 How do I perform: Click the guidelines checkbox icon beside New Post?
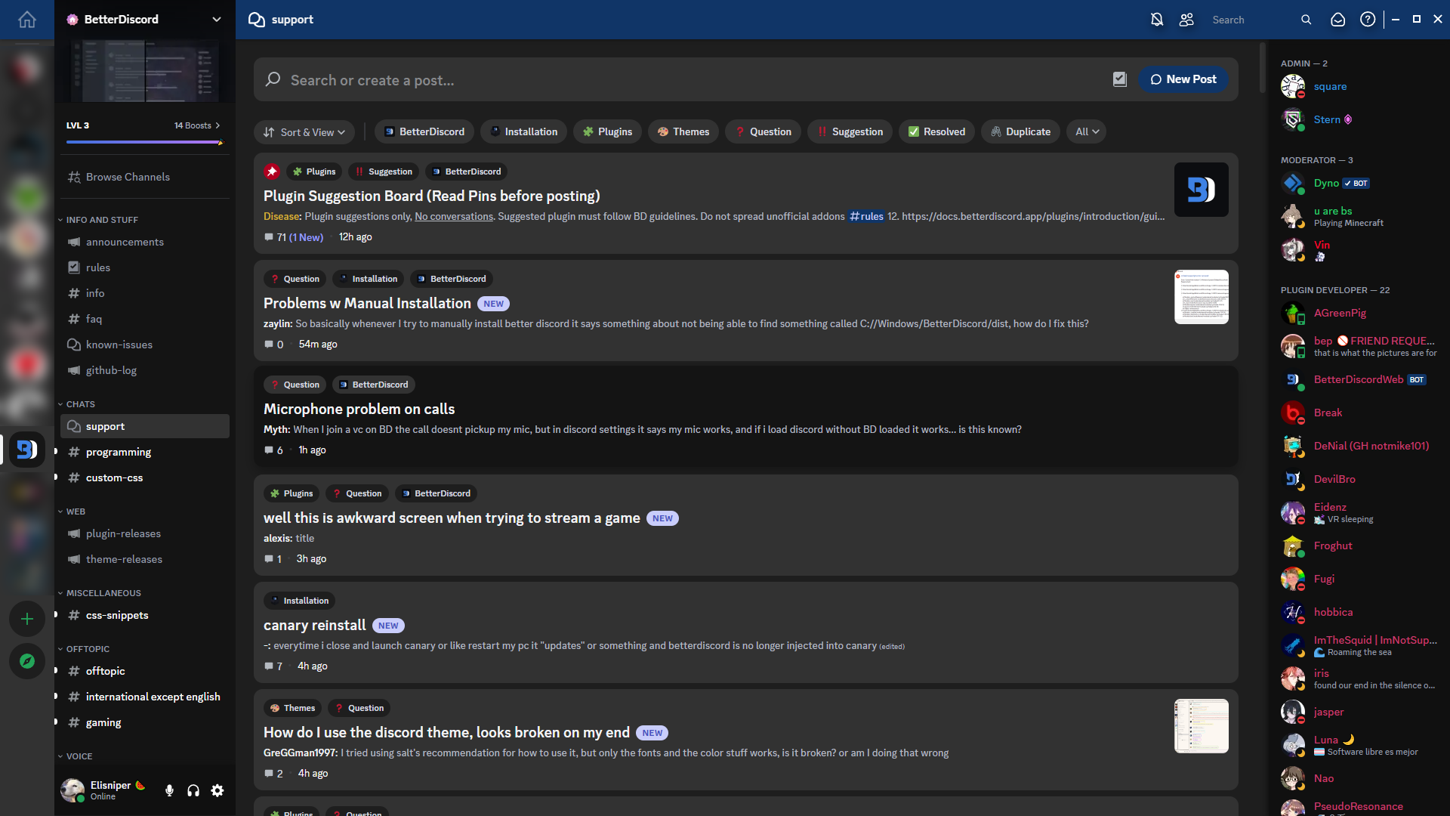(x=1120, y=79)
